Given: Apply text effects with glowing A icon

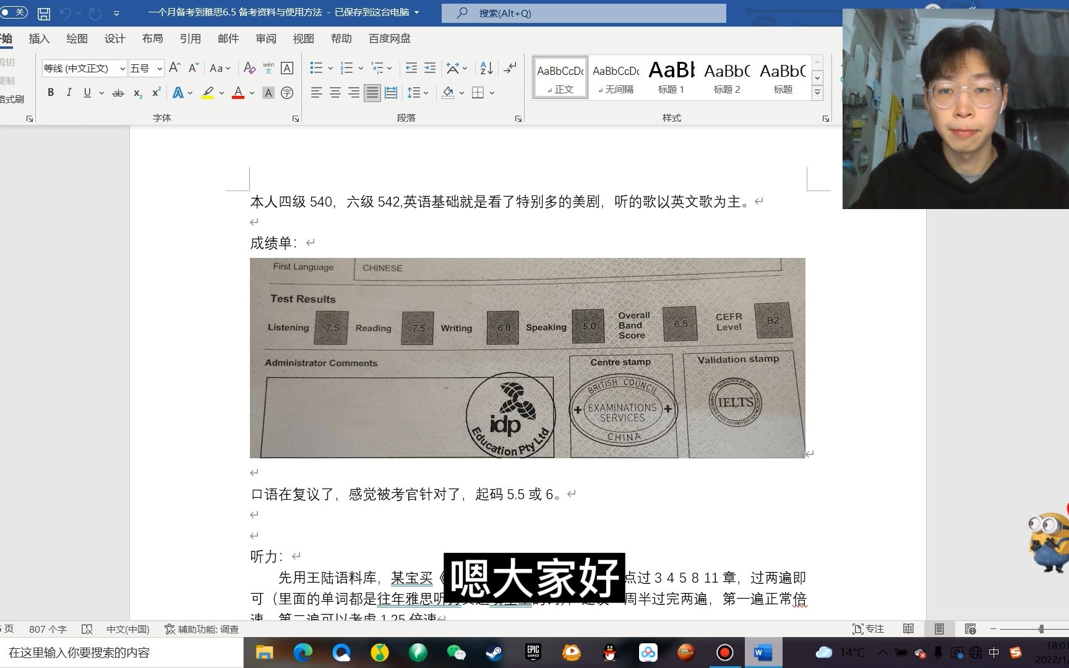Looking at the screenshot, I should (x=178, y=93).
